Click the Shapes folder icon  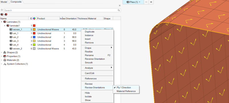[x=5, y=52]
